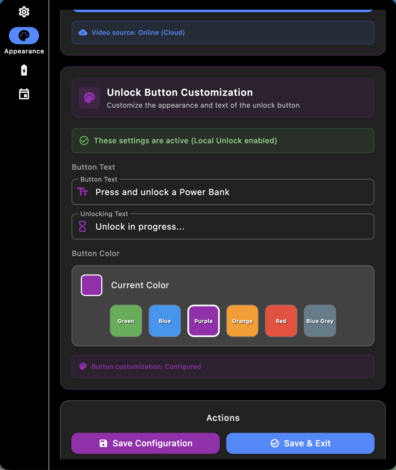This screenshot has height=470, width=396.
Task: Open the calendar section in sidebar
Action: [x=24, y=94]
